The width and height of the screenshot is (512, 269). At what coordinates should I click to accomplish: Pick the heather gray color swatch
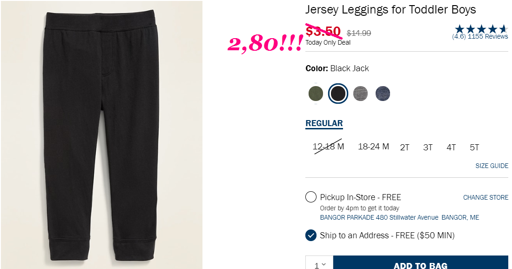tap(360, 94)
